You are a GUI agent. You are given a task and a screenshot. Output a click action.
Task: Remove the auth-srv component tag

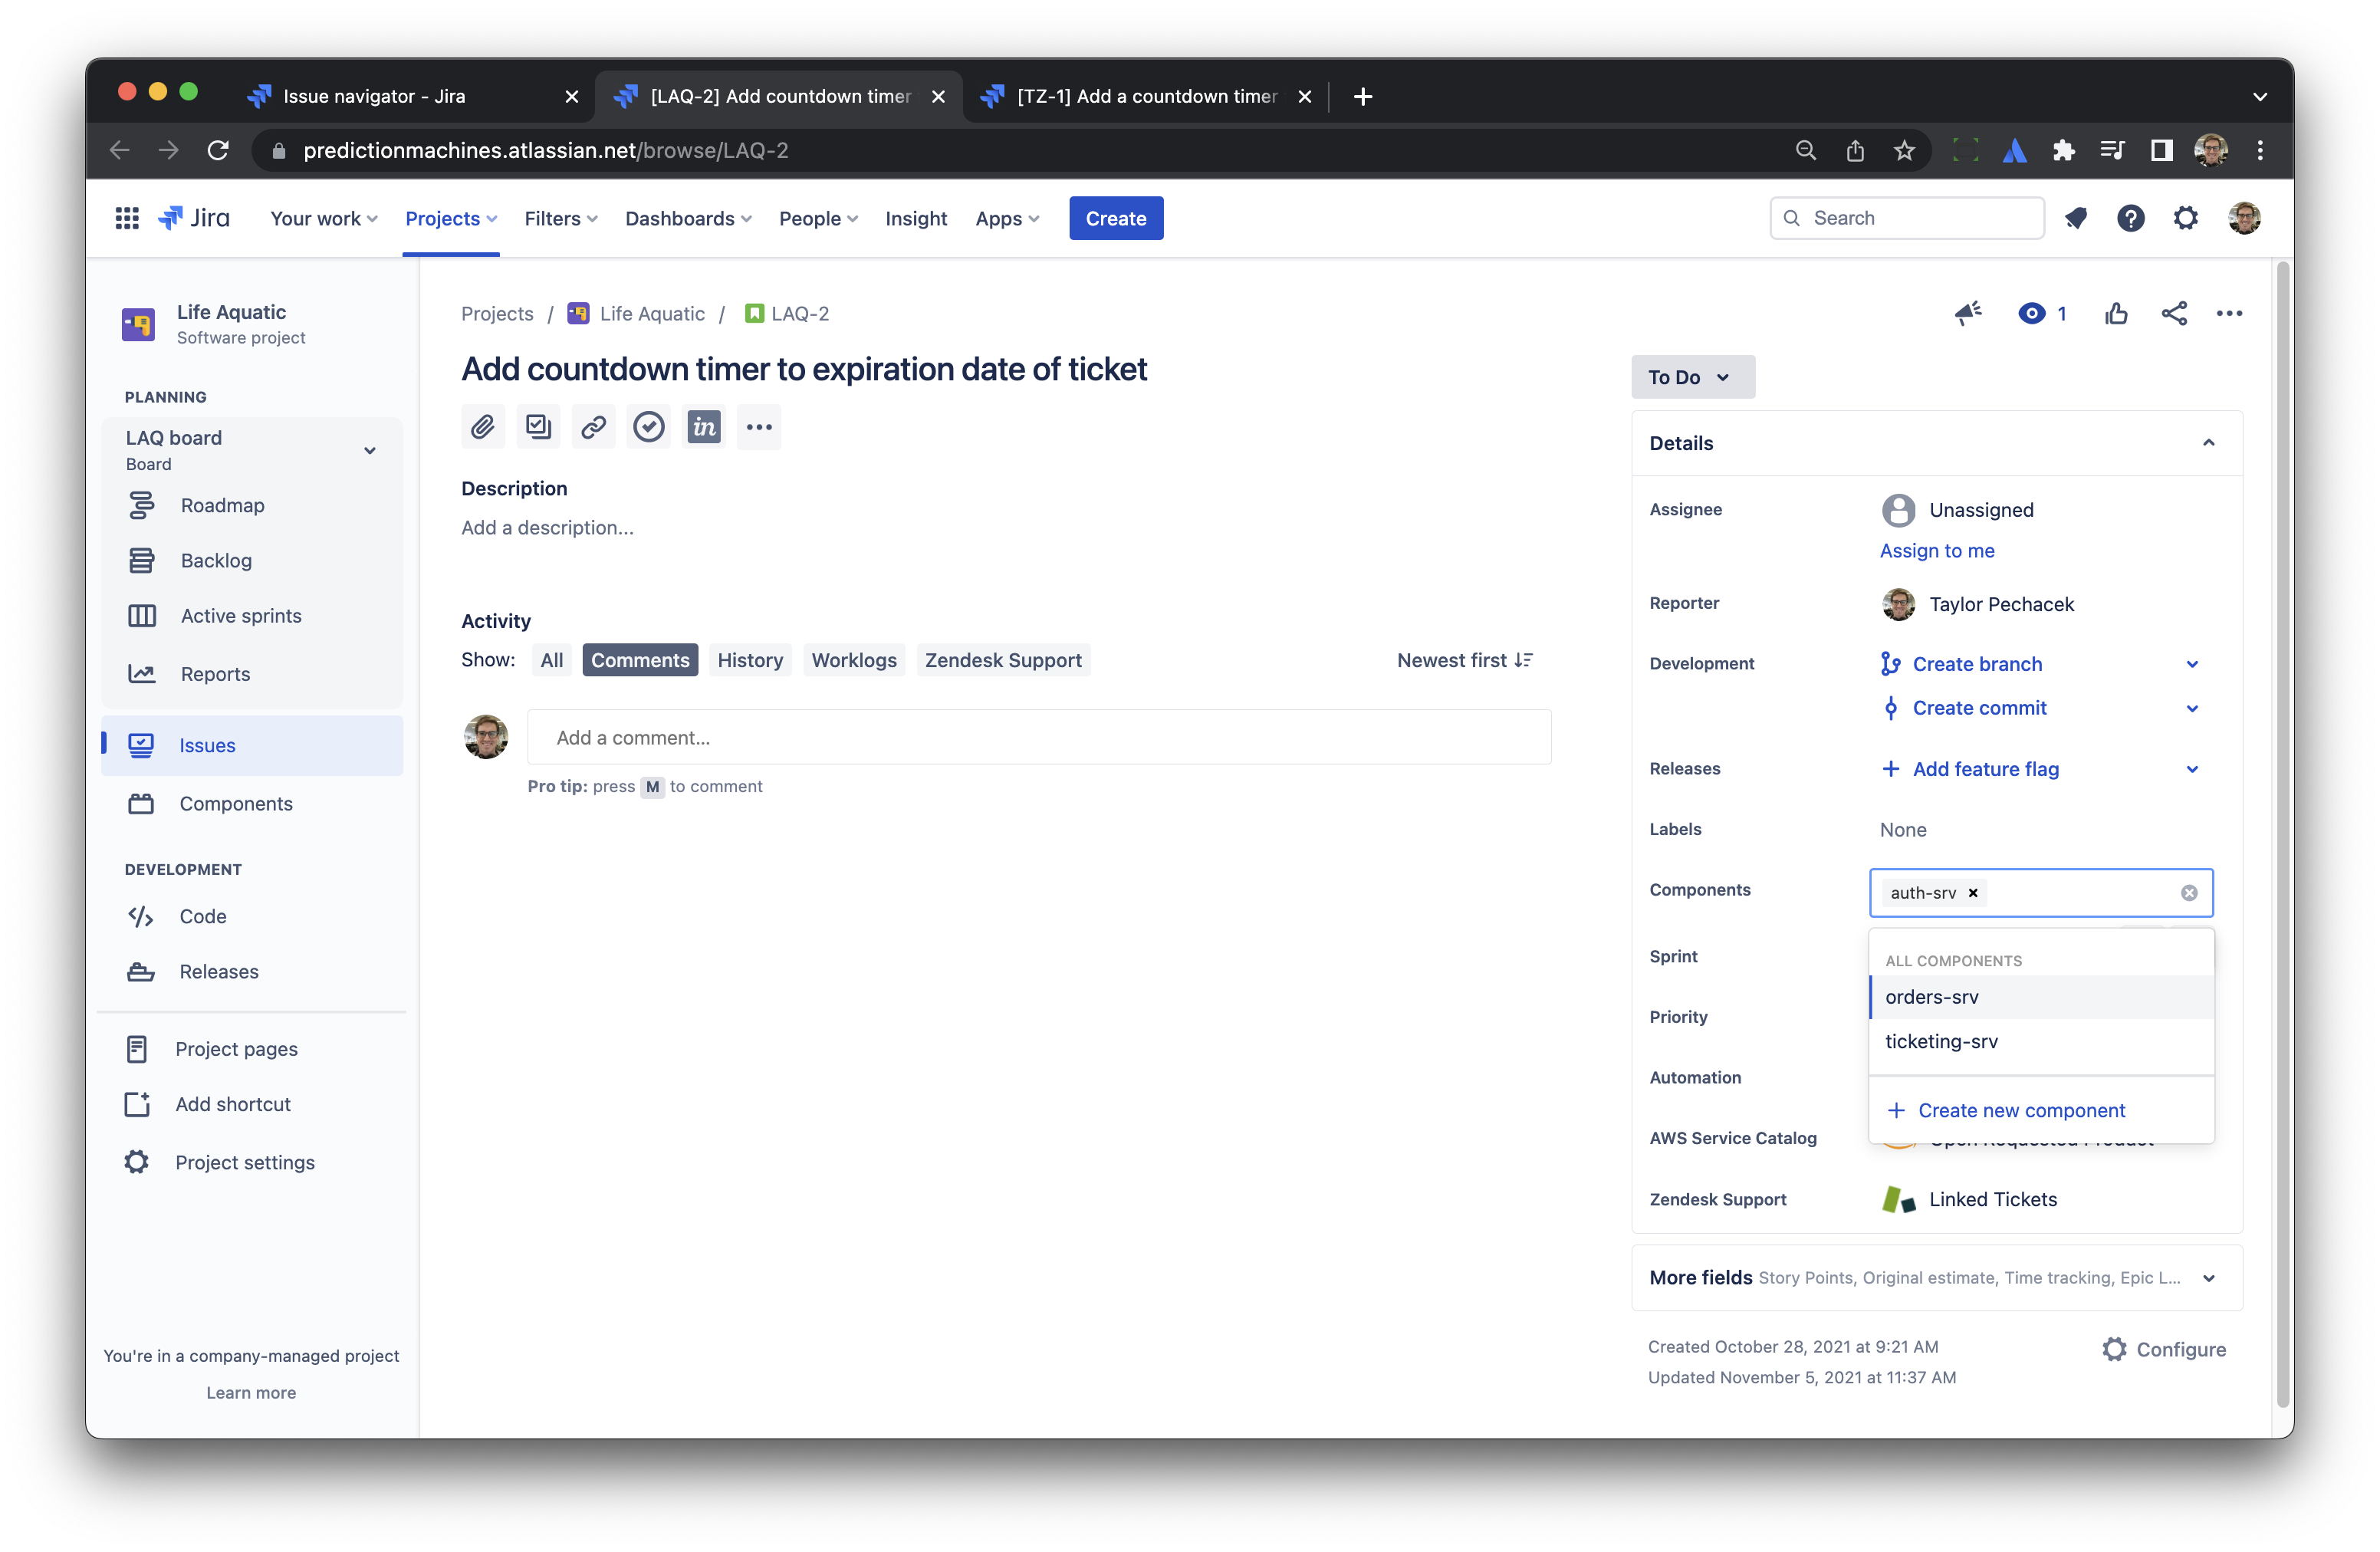pos(1973,893)
